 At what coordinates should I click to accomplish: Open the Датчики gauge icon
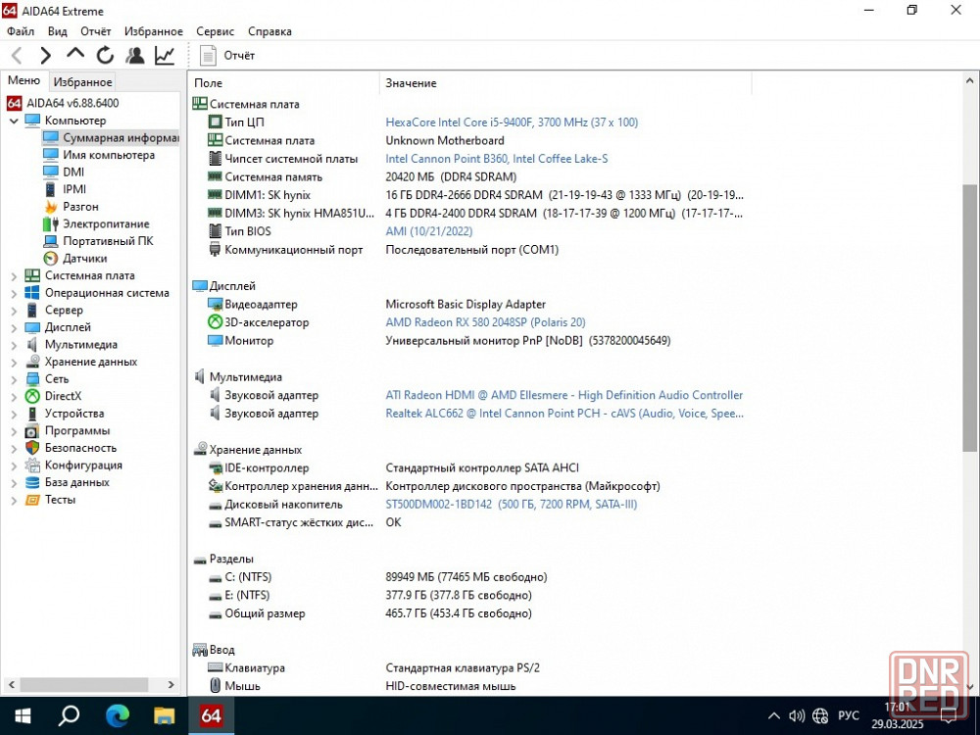51,258
